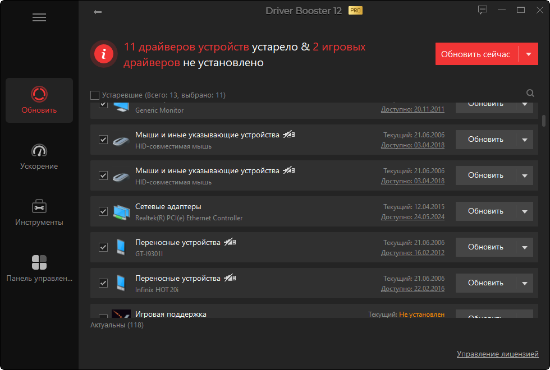
Task: Click the Обновить сейчас button
Action: (476, 54)
